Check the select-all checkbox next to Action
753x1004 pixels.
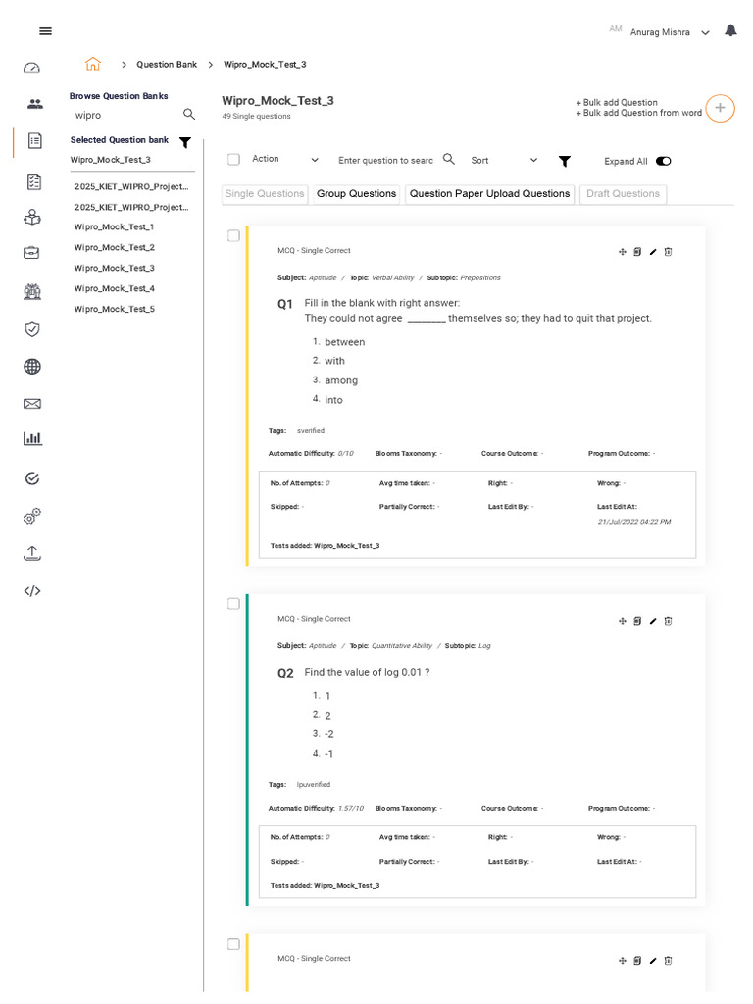click(233, 159)
